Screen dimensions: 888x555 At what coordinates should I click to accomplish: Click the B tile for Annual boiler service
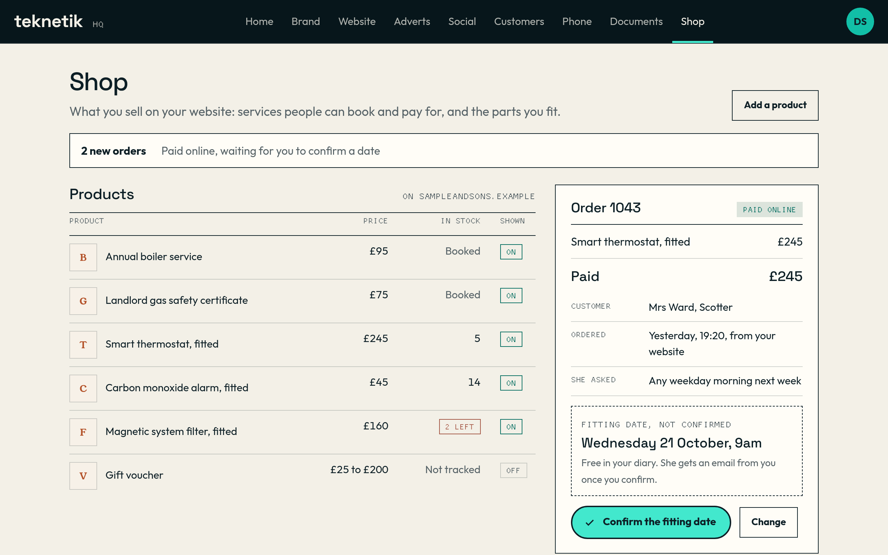click(83, 257)
